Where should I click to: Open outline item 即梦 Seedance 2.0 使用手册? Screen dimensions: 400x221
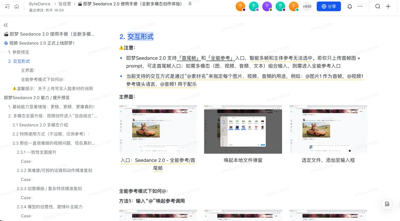49,34
